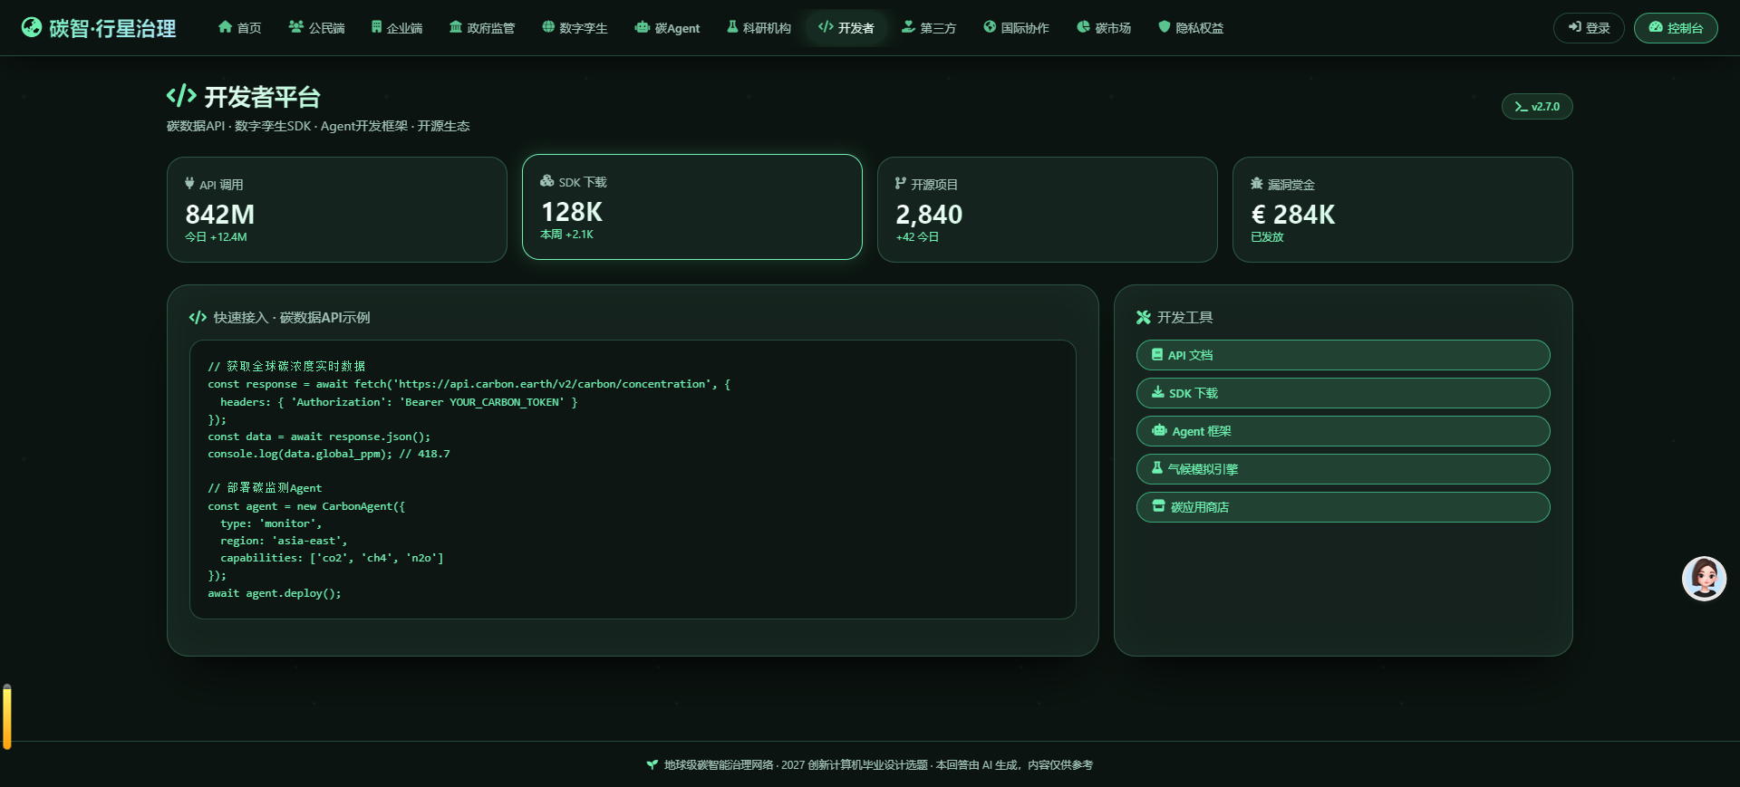The height and width of the screenshot is (787, 1740).
Task: Open the 数字孪生 nav item
Action: click(575, 28)
